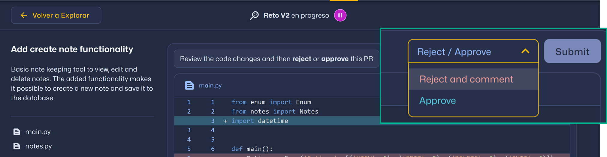607x157 pixels.
Task: Click main.py filename in the diff header
Action: pyautogui.click(x=210, y=86)
